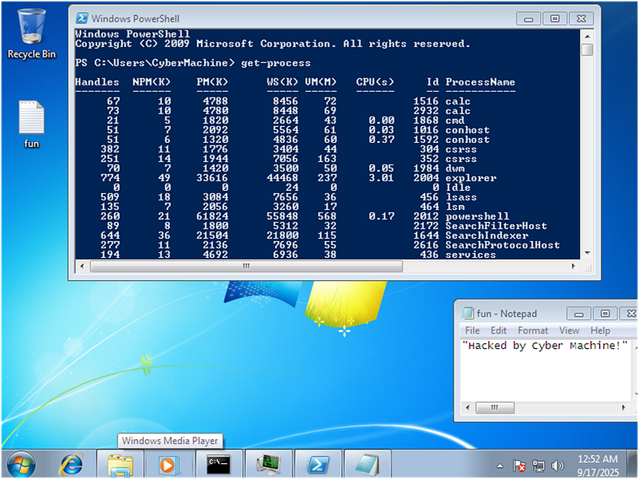Click the Handles column header

97,82
